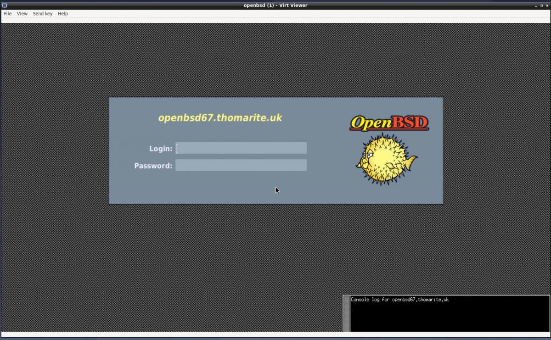This screenshot has width=551, height=340.
Task: Click the Login: label text
Action: [x=160, y=148]
